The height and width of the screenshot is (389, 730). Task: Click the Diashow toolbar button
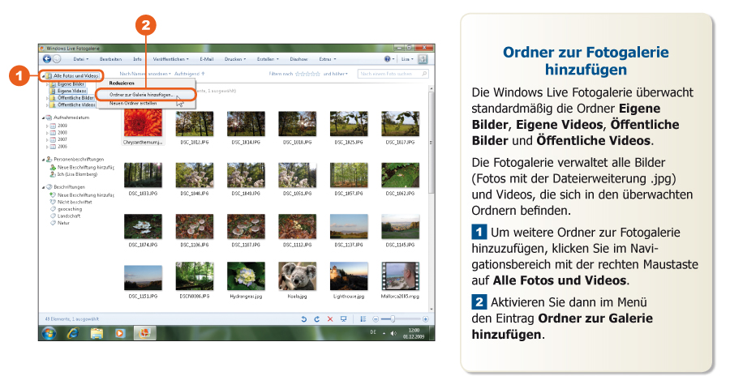(x=298, y=59)
